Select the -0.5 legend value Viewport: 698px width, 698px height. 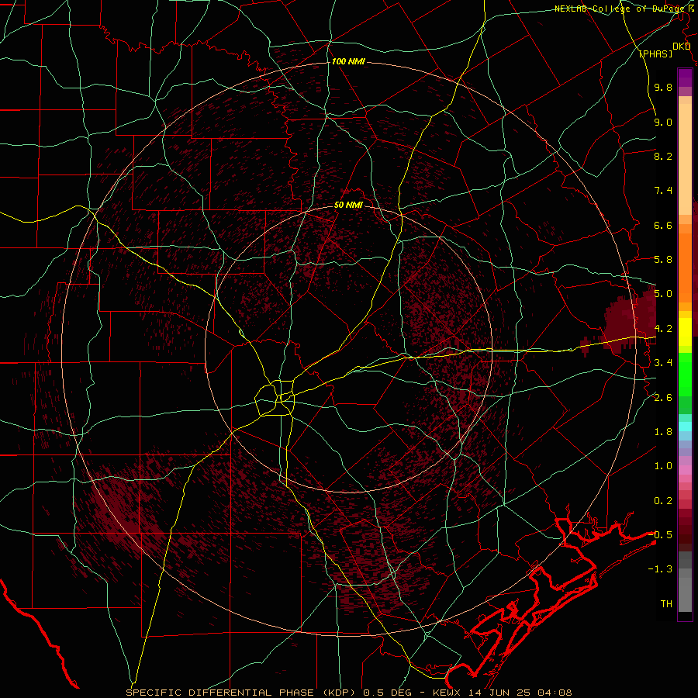(x=661, y=535)
